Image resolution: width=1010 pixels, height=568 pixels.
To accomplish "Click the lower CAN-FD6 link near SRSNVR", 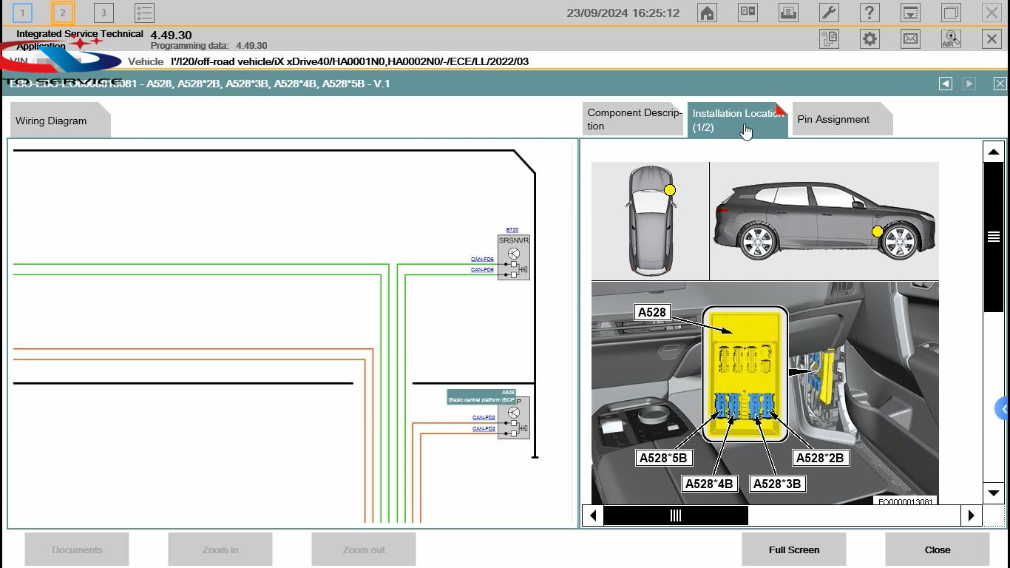I will [x=482, y=270].
